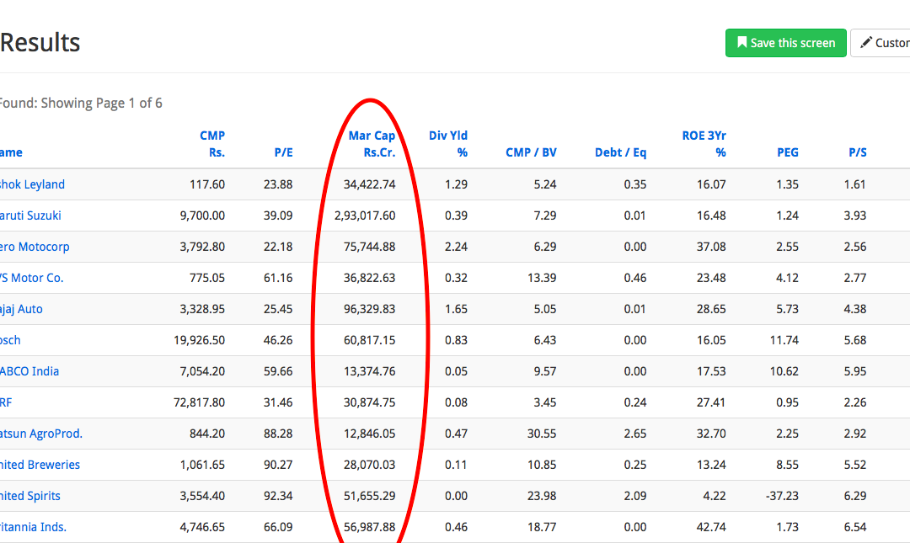
Task: Open the Hatsun AgroProd. company link
Action: pos(40,434)
